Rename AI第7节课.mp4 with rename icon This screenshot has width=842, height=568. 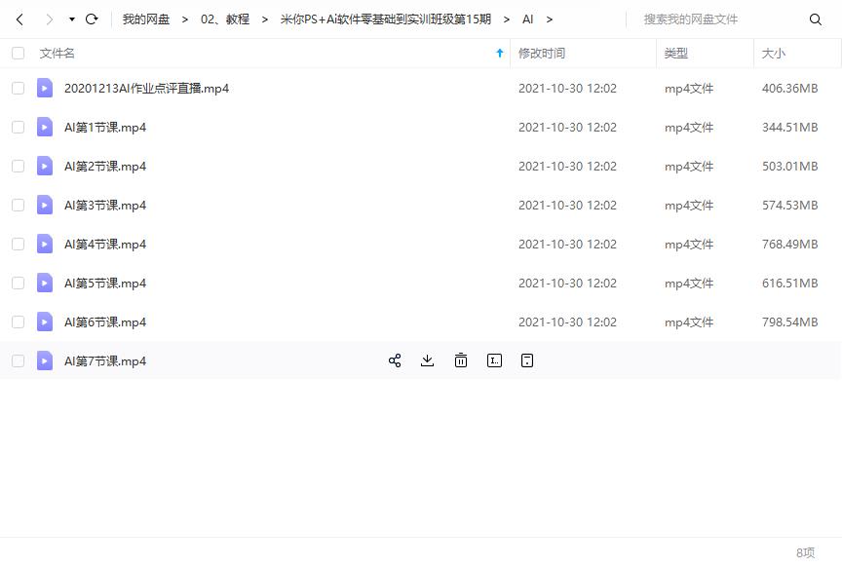coord(494,360)
